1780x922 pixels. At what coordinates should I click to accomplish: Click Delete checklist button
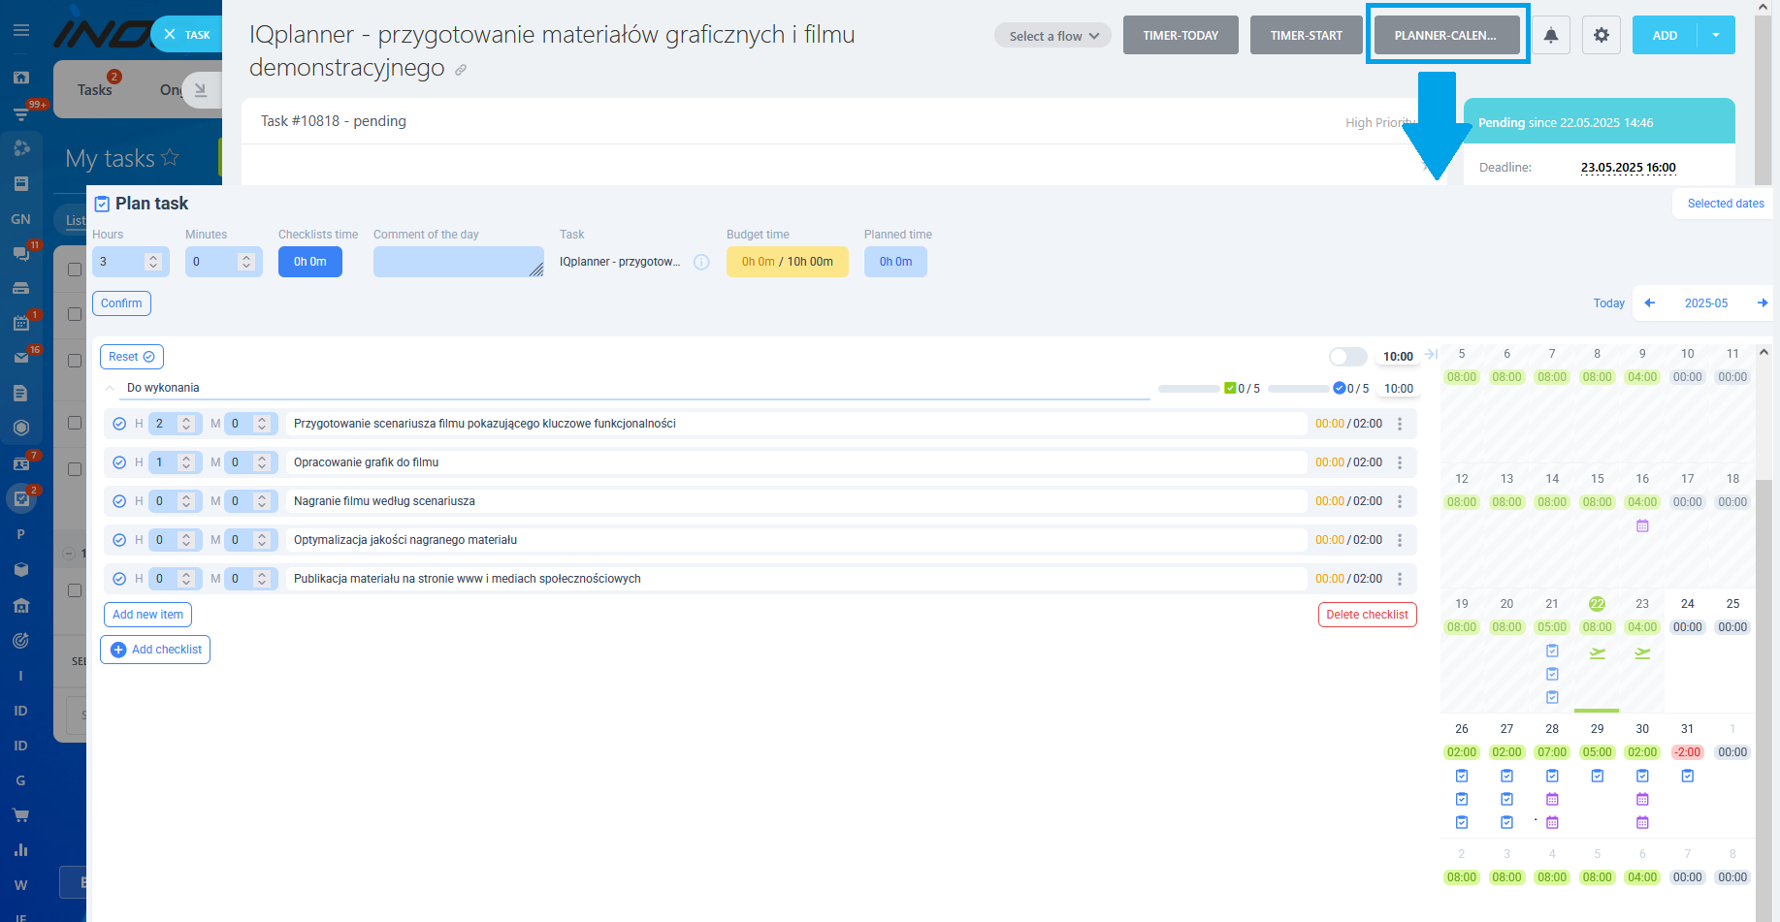pyautogui.click(x=1368, y=615)
